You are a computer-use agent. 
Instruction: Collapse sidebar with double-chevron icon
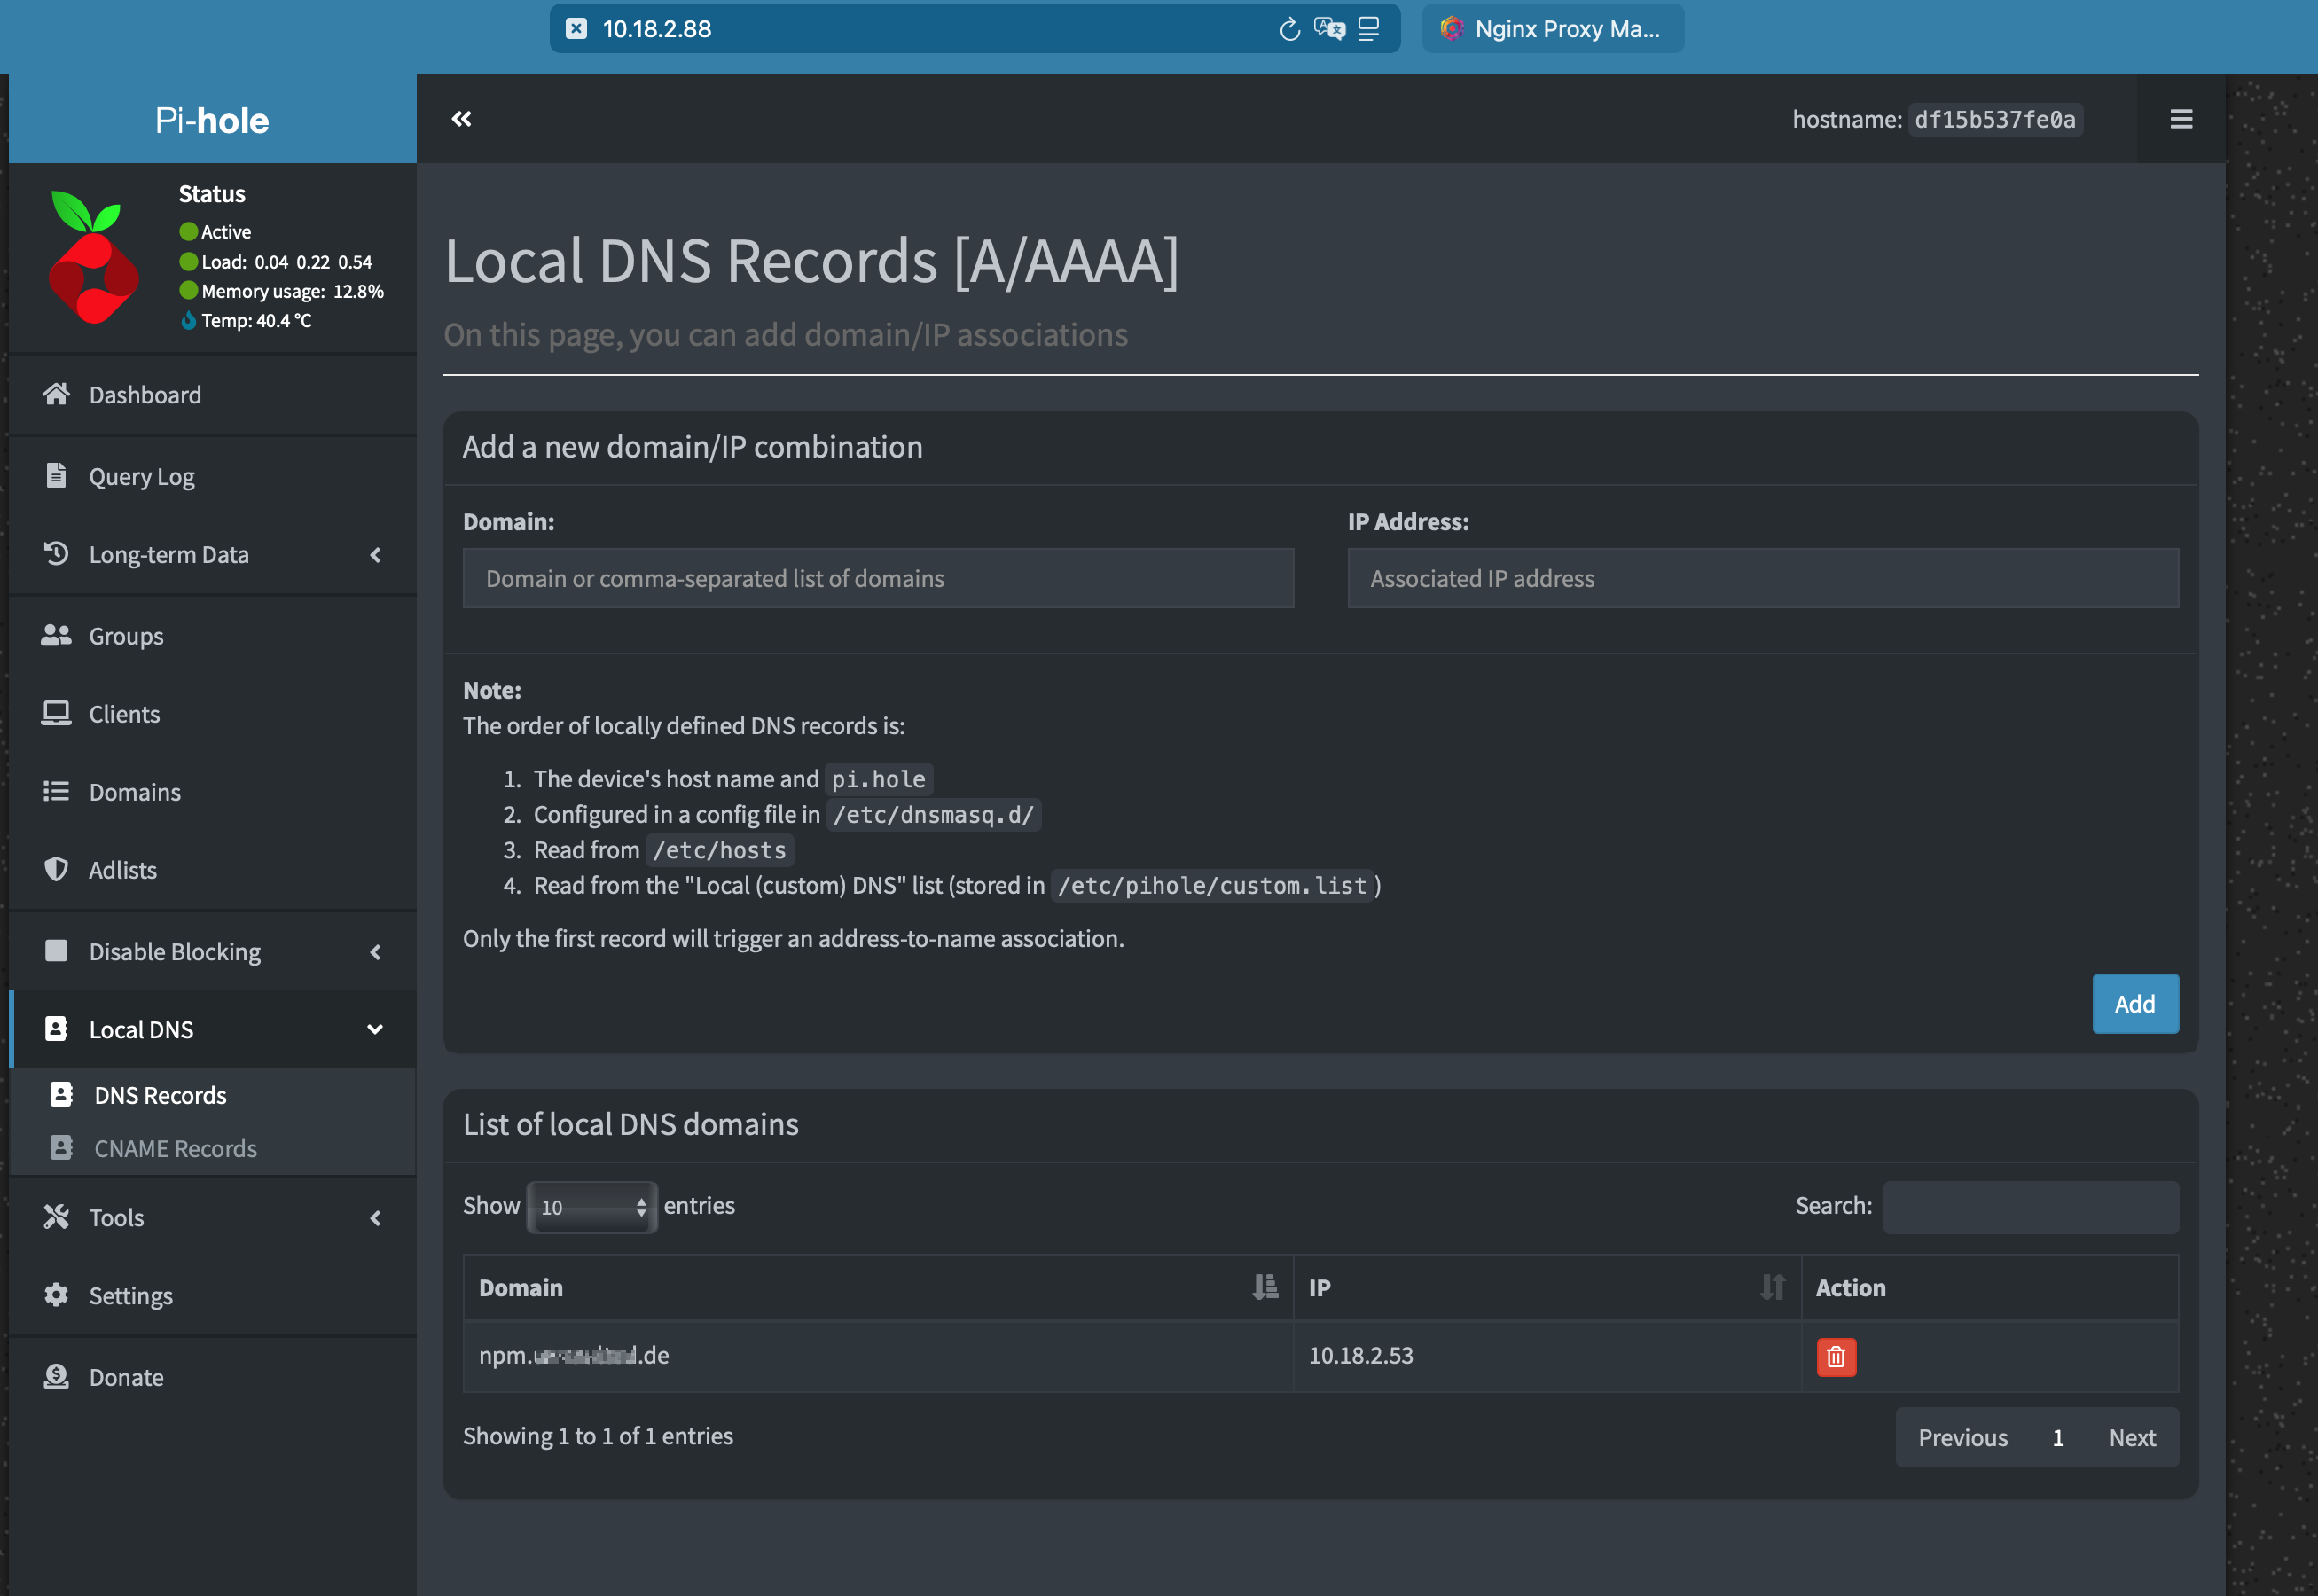pyautogui.click(x=461, y=119)
